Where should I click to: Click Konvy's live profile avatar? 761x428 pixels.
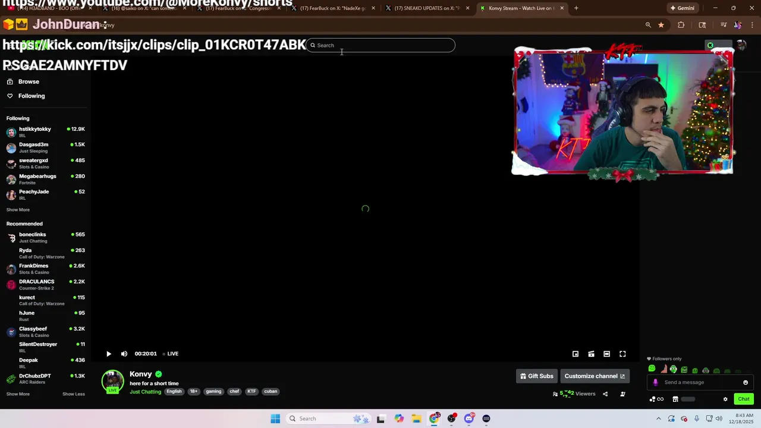112,382
